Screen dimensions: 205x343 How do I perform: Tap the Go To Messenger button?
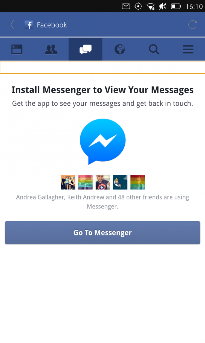pyautogui.click(x=102, y=233)
